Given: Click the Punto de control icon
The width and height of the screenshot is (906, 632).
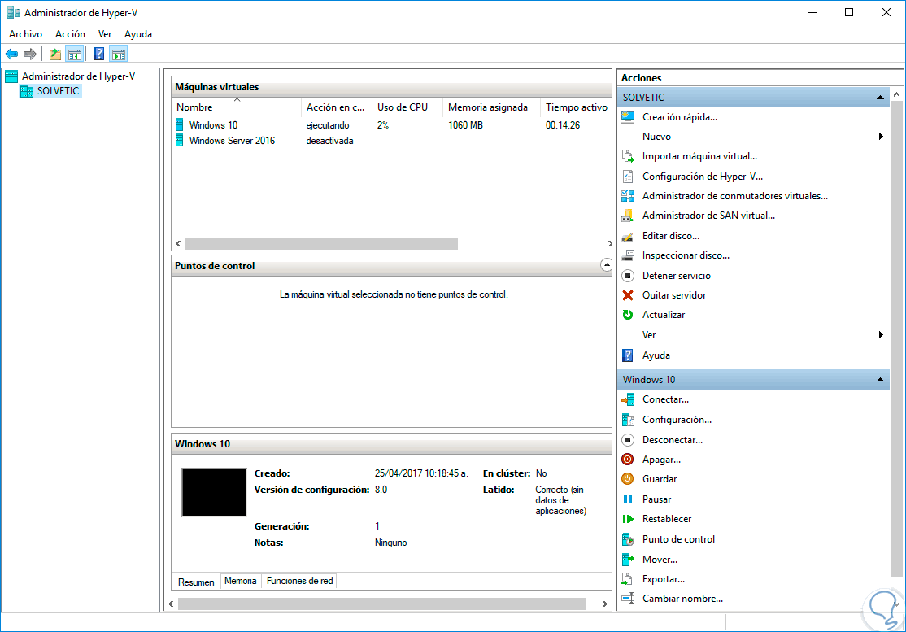Looking at the screenshot, I should [x=628, y=539].
